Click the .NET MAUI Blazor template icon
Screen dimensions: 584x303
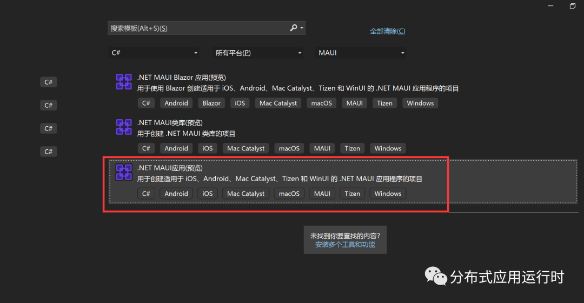click(124, 82)
